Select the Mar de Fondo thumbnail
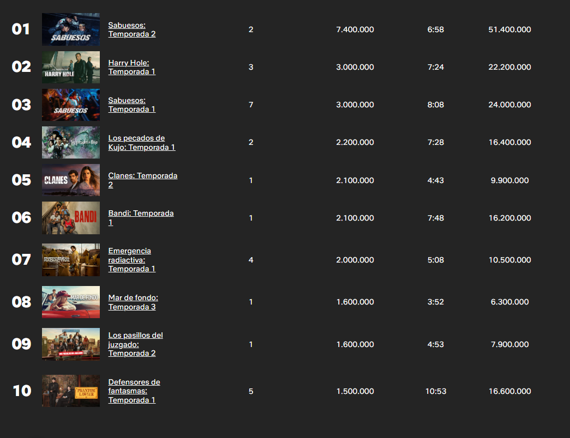Viewport: 570px width, 438px height. click(x=71, y=302)
